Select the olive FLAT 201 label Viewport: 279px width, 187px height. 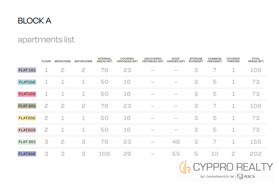click(x=27, y=106)
